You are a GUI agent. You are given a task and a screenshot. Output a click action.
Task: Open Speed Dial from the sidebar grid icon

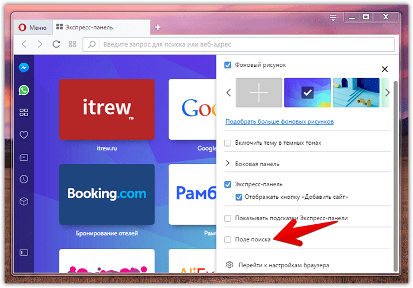(x=24, y=113)
